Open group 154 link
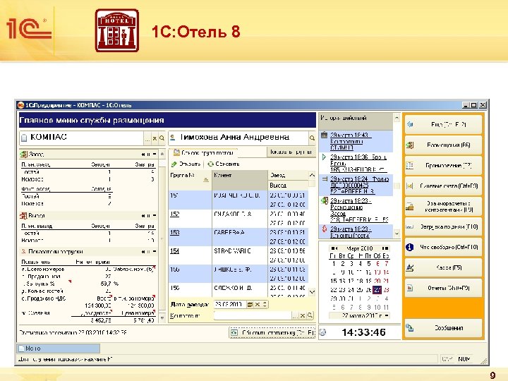508x381 pixels. [x=175, y=251]
